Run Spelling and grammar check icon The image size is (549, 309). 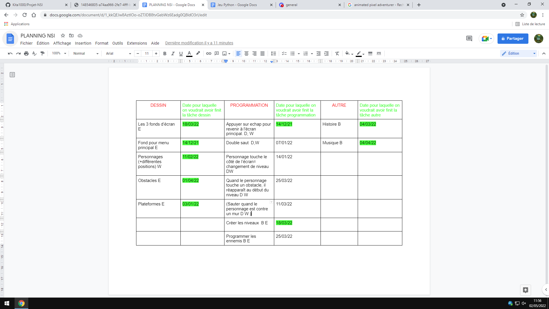[x=34, y=54]
